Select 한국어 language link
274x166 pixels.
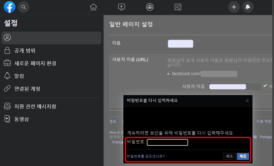pyautogui.click(x=114, y=137)
